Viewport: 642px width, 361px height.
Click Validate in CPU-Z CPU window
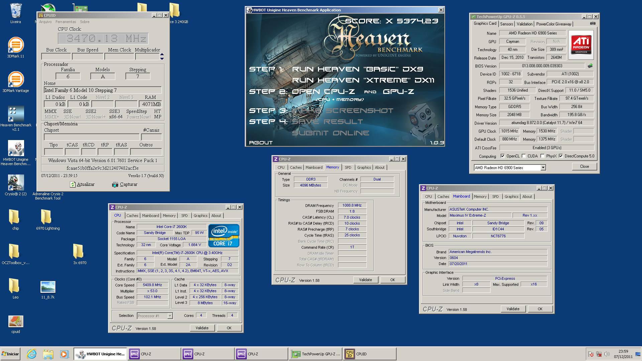click(x=202, y=328)
